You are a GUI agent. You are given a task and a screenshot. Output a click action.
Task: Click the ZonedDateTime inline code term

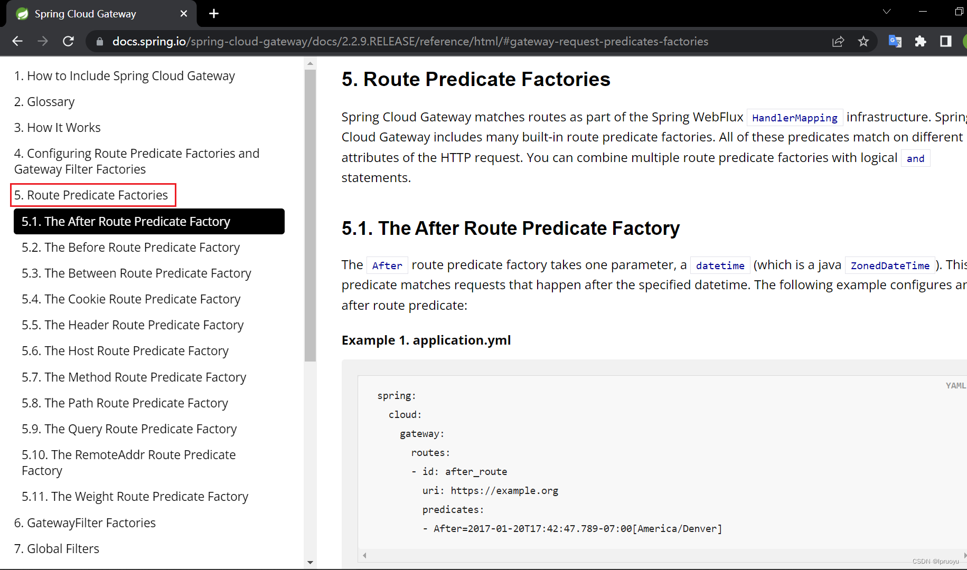click(x=890, y=265)
